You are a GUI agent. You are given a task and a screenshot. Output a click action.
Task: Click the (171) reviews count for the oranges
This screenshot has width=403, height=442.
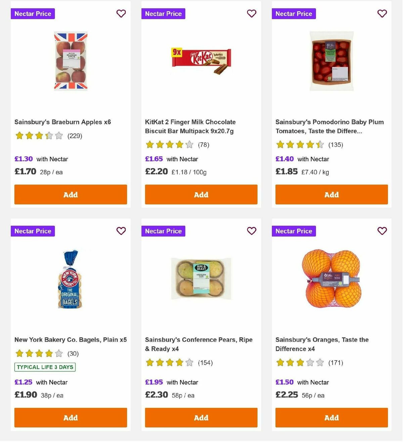[335, 363]
